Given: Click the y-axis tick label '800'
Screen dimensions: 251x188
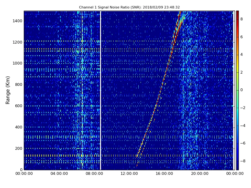Looking at the screenshot, I should pyautogui.click(x=19, y=85).
